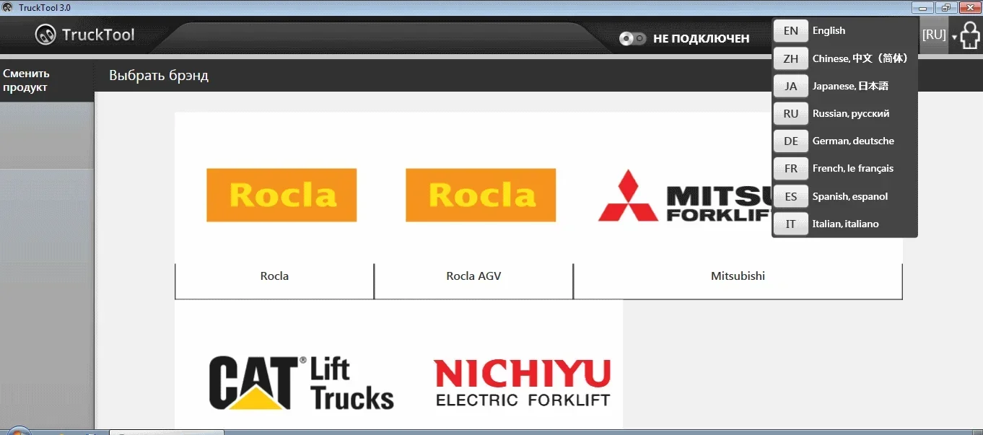Select English from the language list

pos(844,31)
